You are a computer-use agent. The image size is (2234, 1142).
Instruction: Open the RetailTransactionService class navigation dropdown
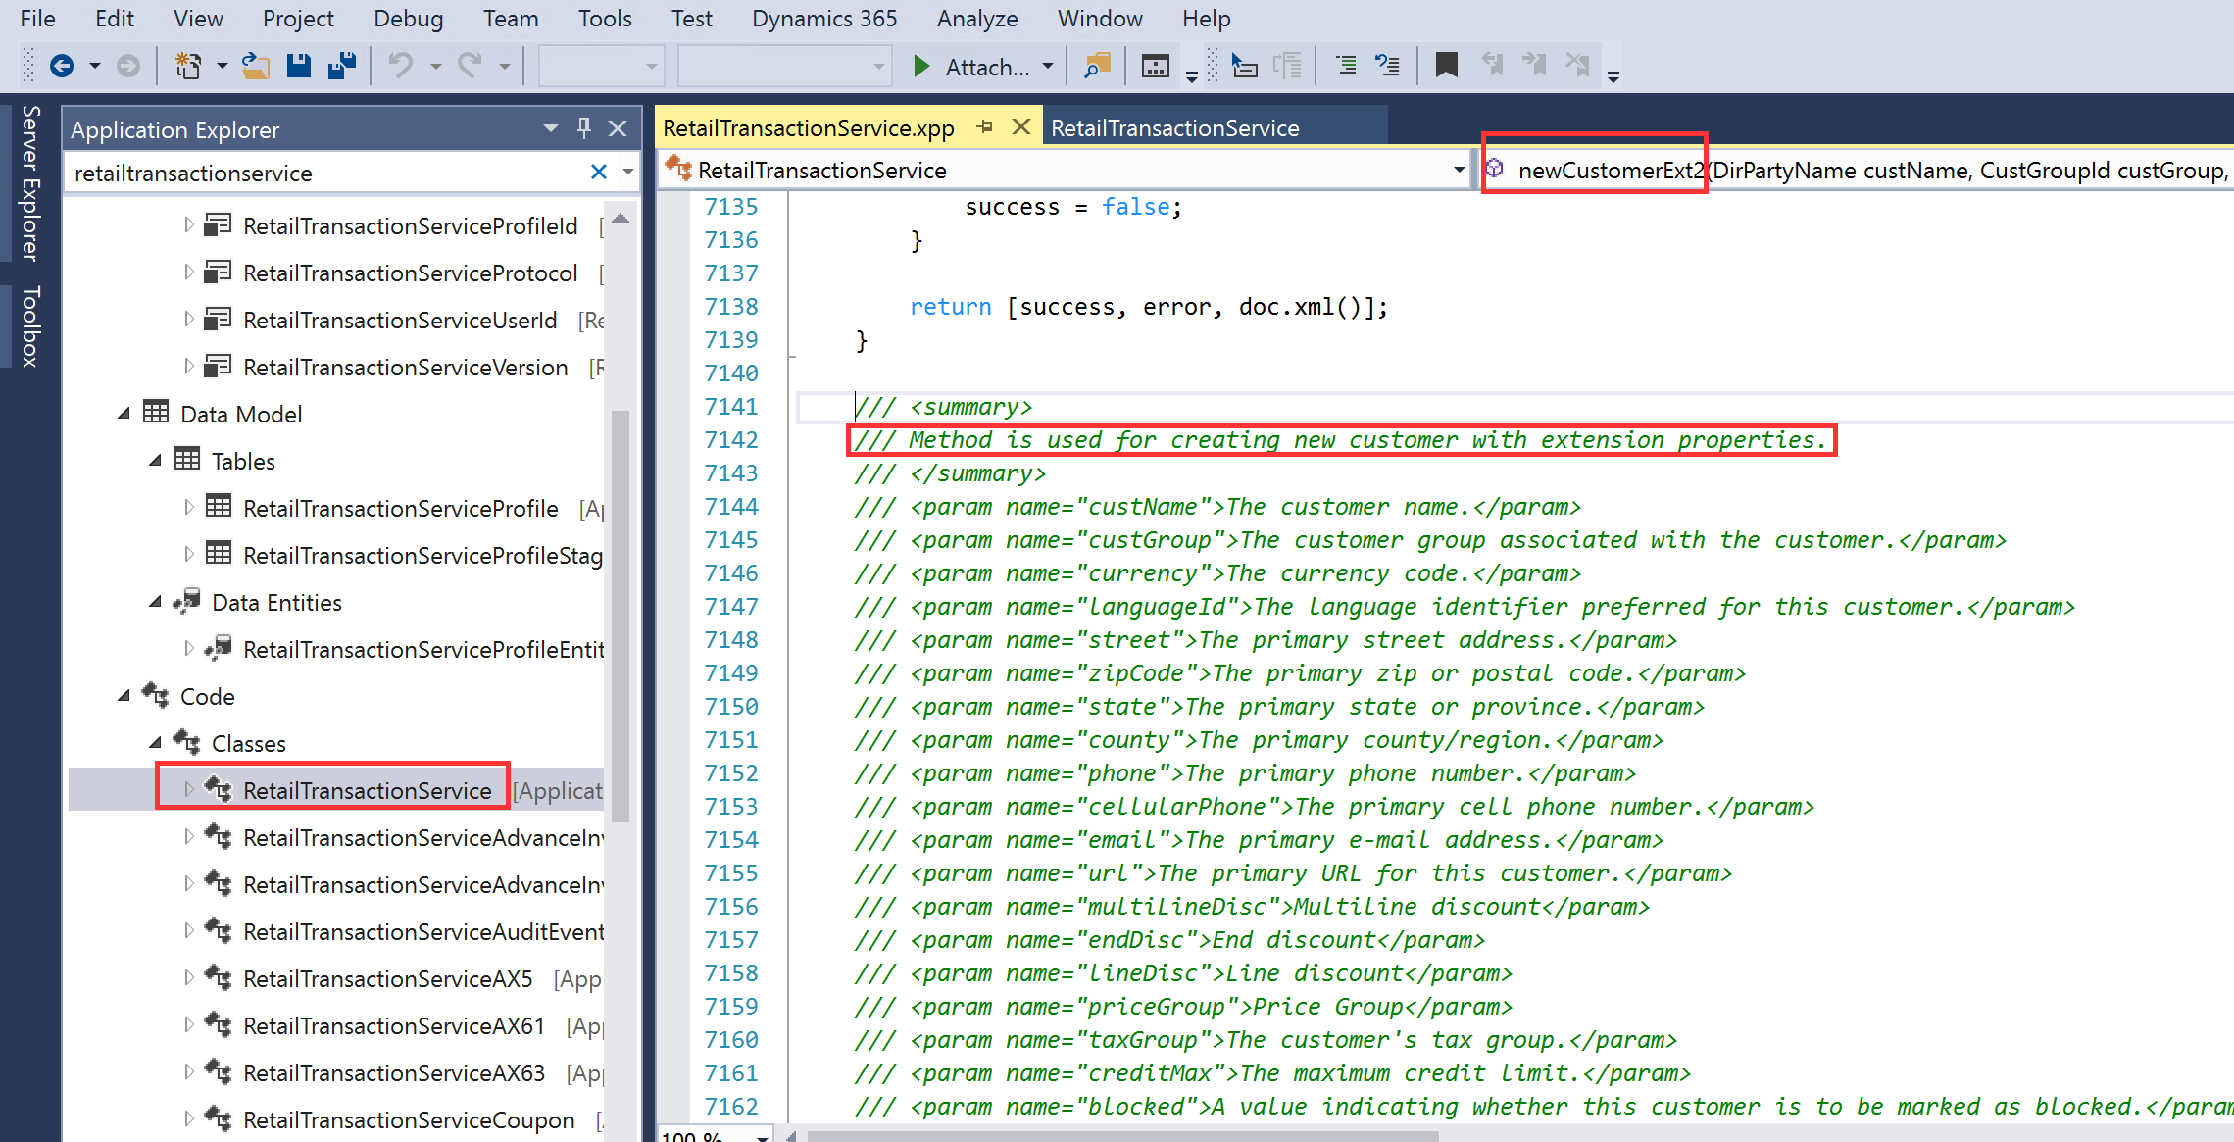(1459, 170)
